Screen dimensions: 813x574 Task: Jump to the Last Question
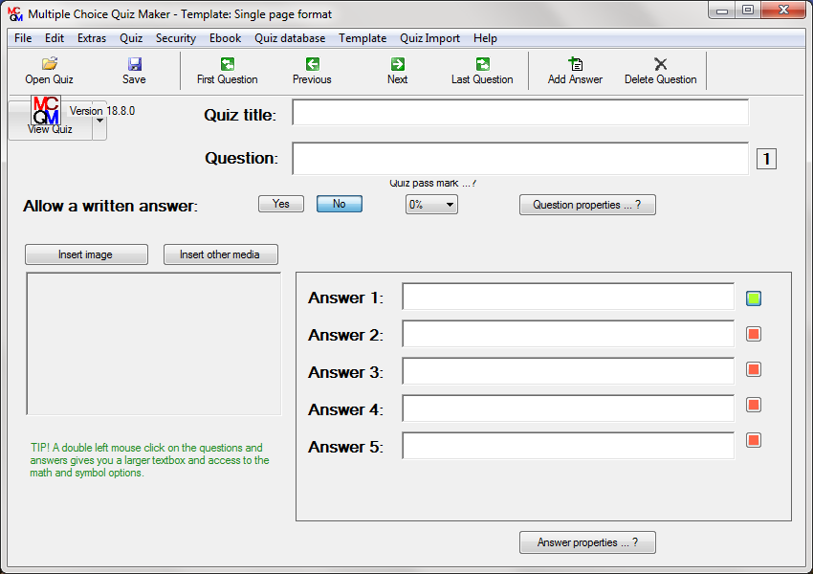(x=481, y=69)
